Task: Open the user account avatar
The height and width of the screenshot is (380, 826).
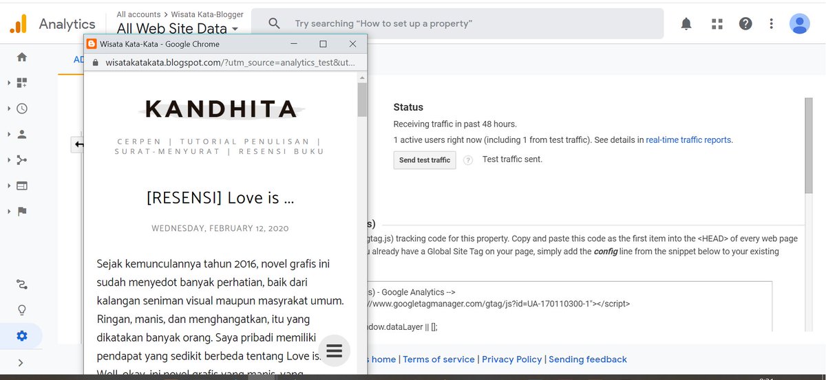Action: [x=799, y=23]
